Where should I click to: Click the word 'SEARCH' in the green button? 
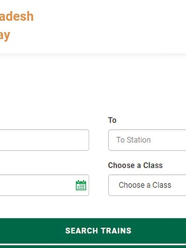point(82,231)
